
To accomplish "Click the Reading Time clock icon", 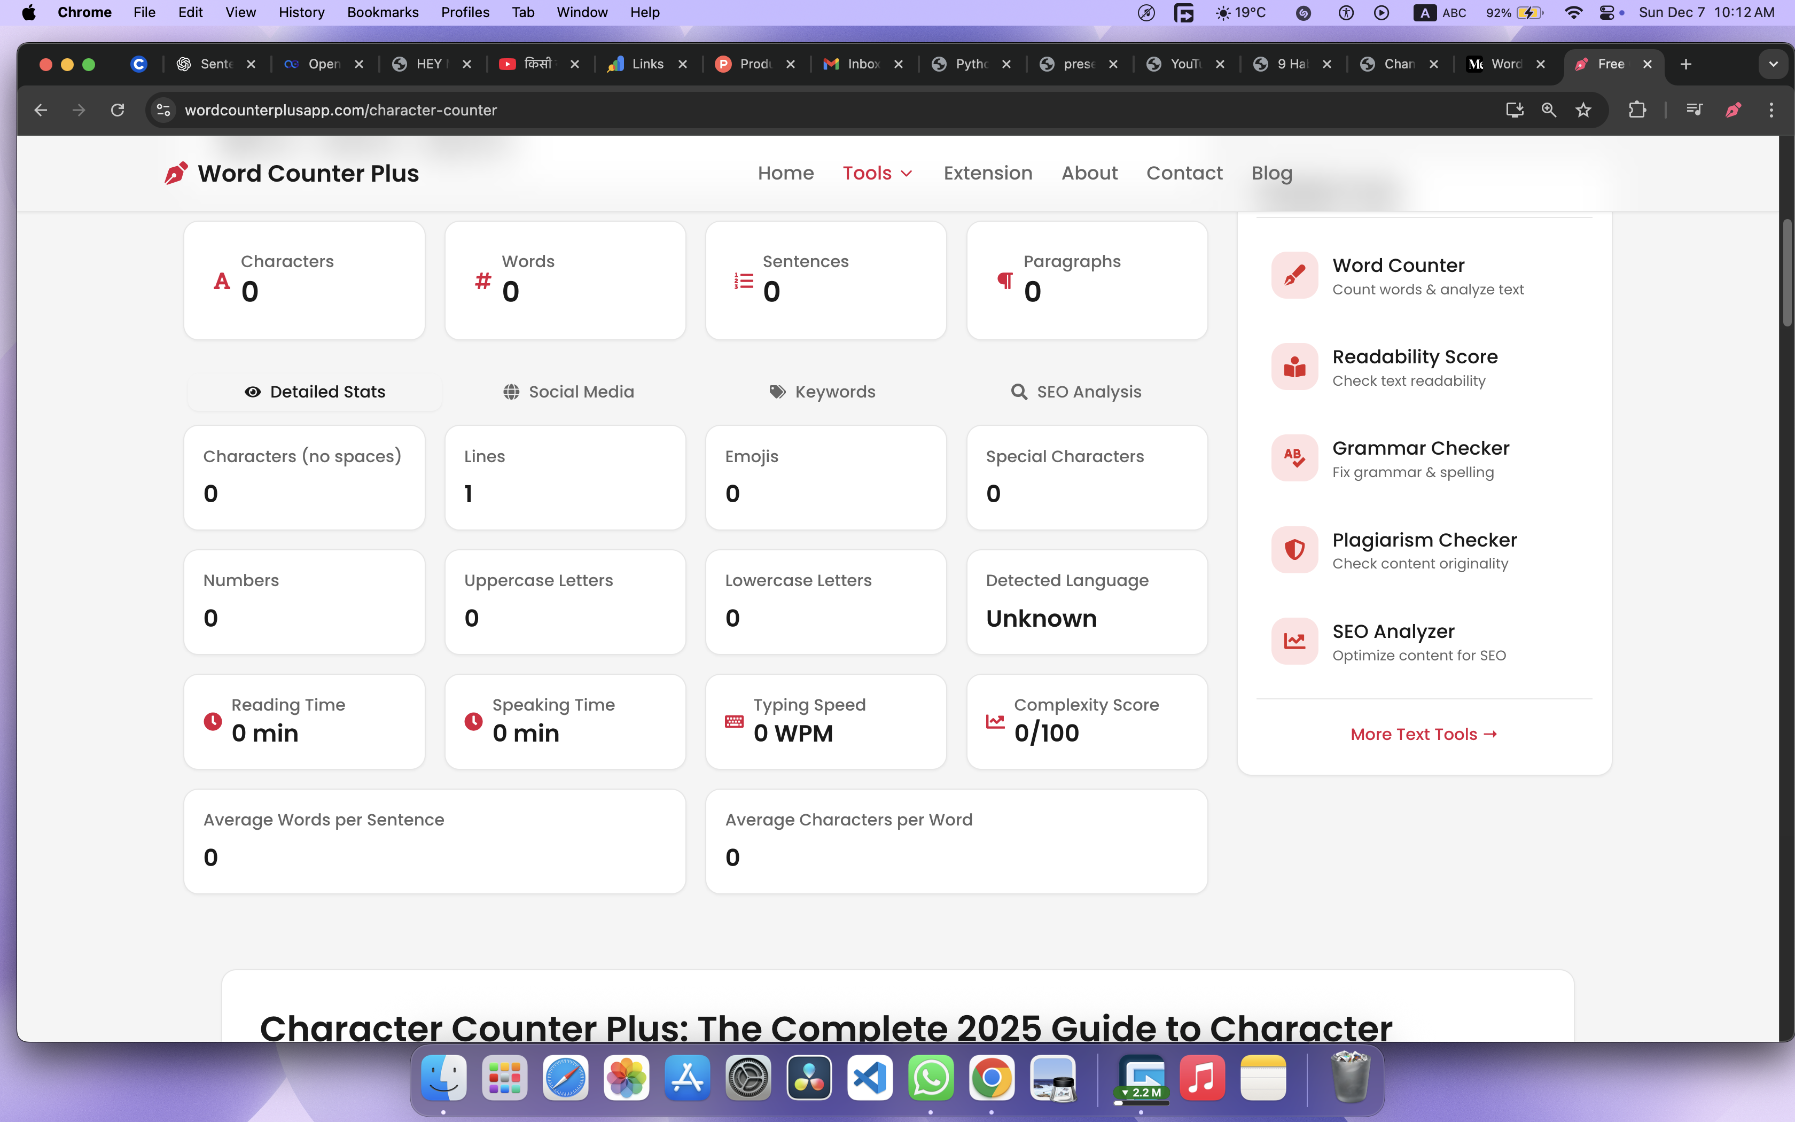I will pos(213,721).
